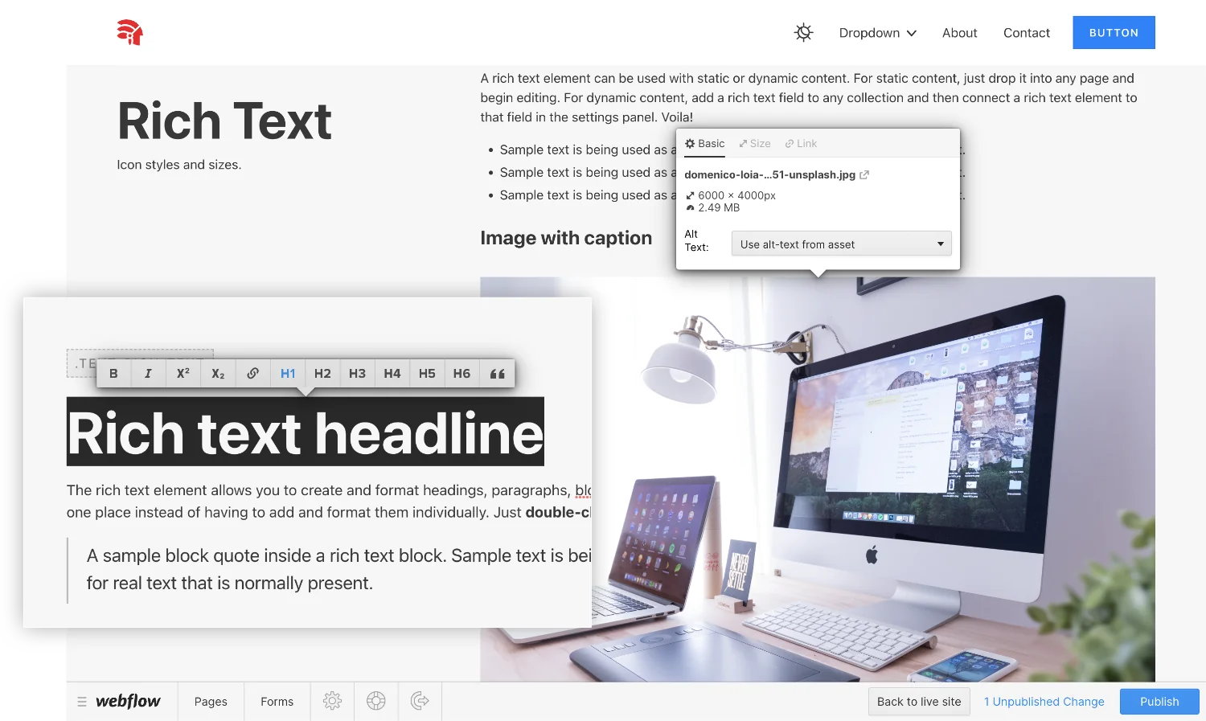The image size is (1206, 721).
Task: Open the site settings gear icon
Action: pos(332,702)
